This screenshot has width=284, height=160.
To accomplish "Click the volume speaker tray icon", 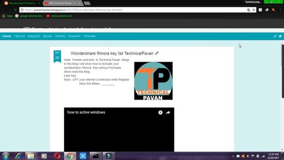I will pyautogui.click(x=248, y=156).
